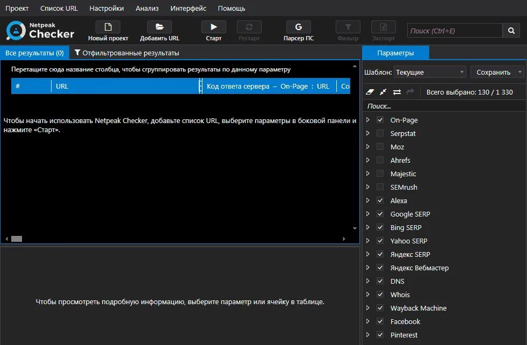527x345 pixels.
Task: Expand the Bing SERP parameter group
Action: [x=367, y=227]
